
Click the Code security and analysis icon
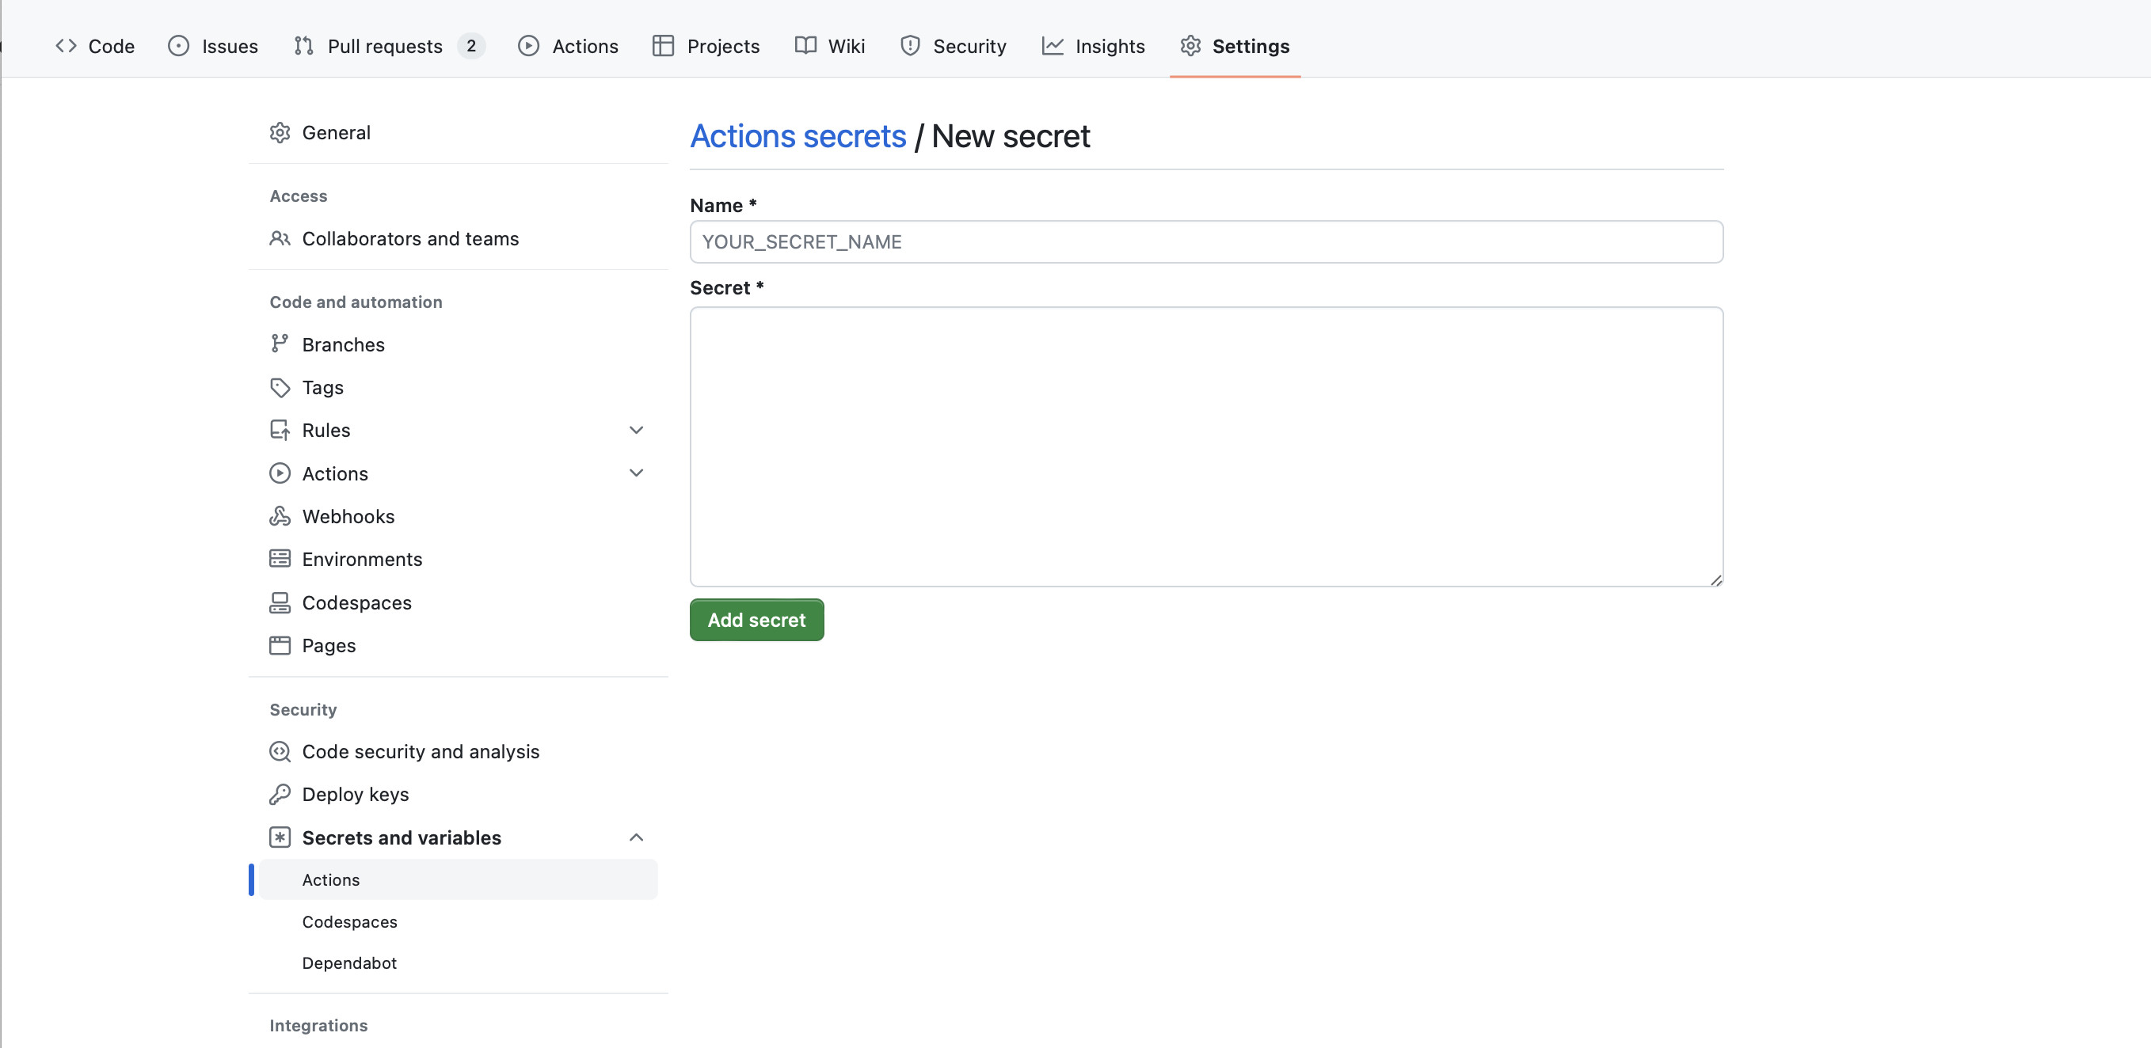280,752
